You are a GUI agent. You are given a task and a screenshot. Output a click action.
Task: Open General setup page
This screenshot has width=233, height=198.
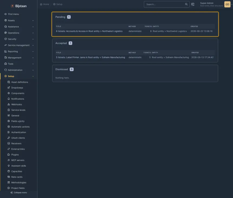[x=15, y=116]
